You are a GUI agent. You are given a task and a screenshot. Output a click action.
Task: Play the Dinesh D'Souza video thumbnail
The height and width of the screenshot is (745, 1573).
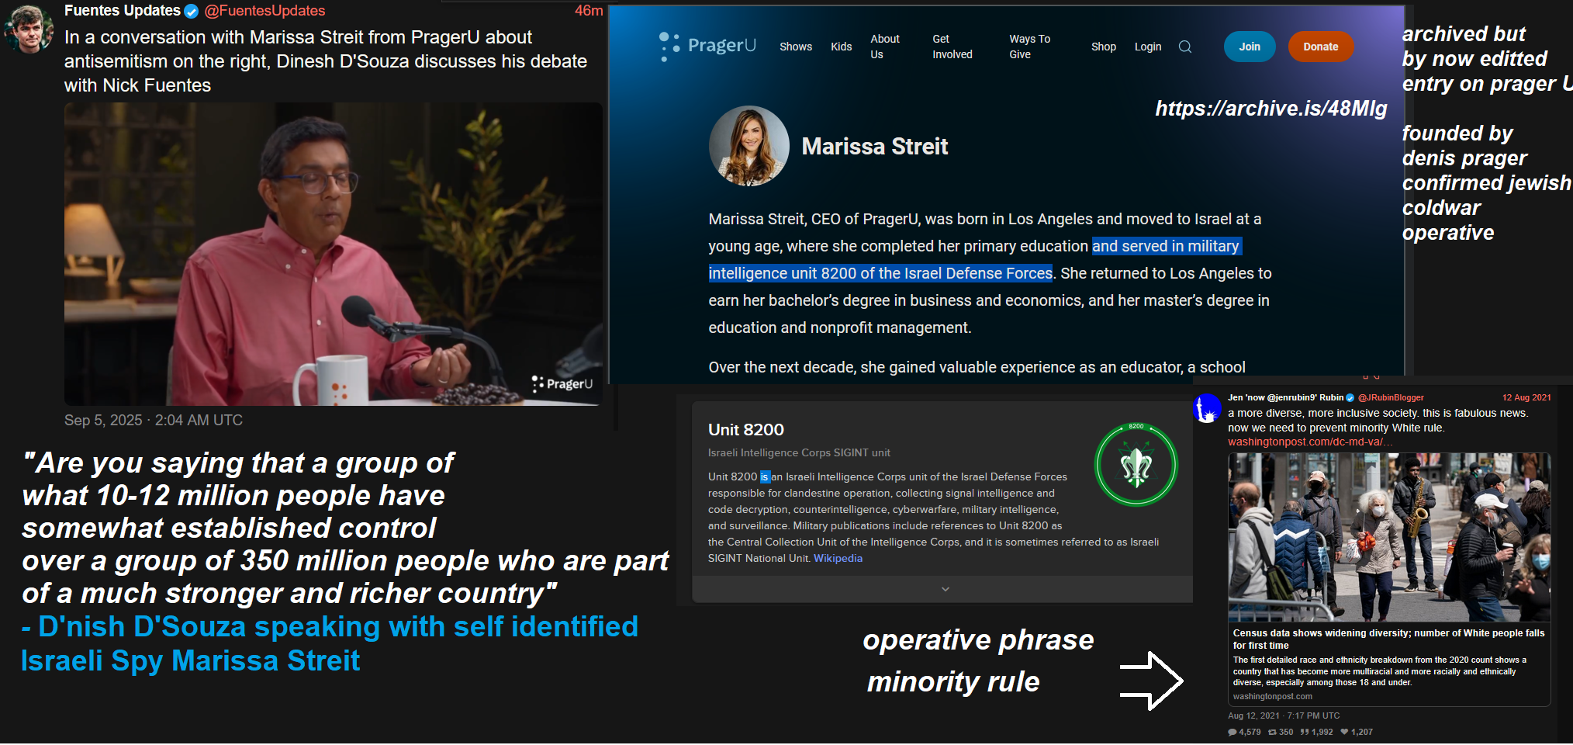(x=334, y=254)
